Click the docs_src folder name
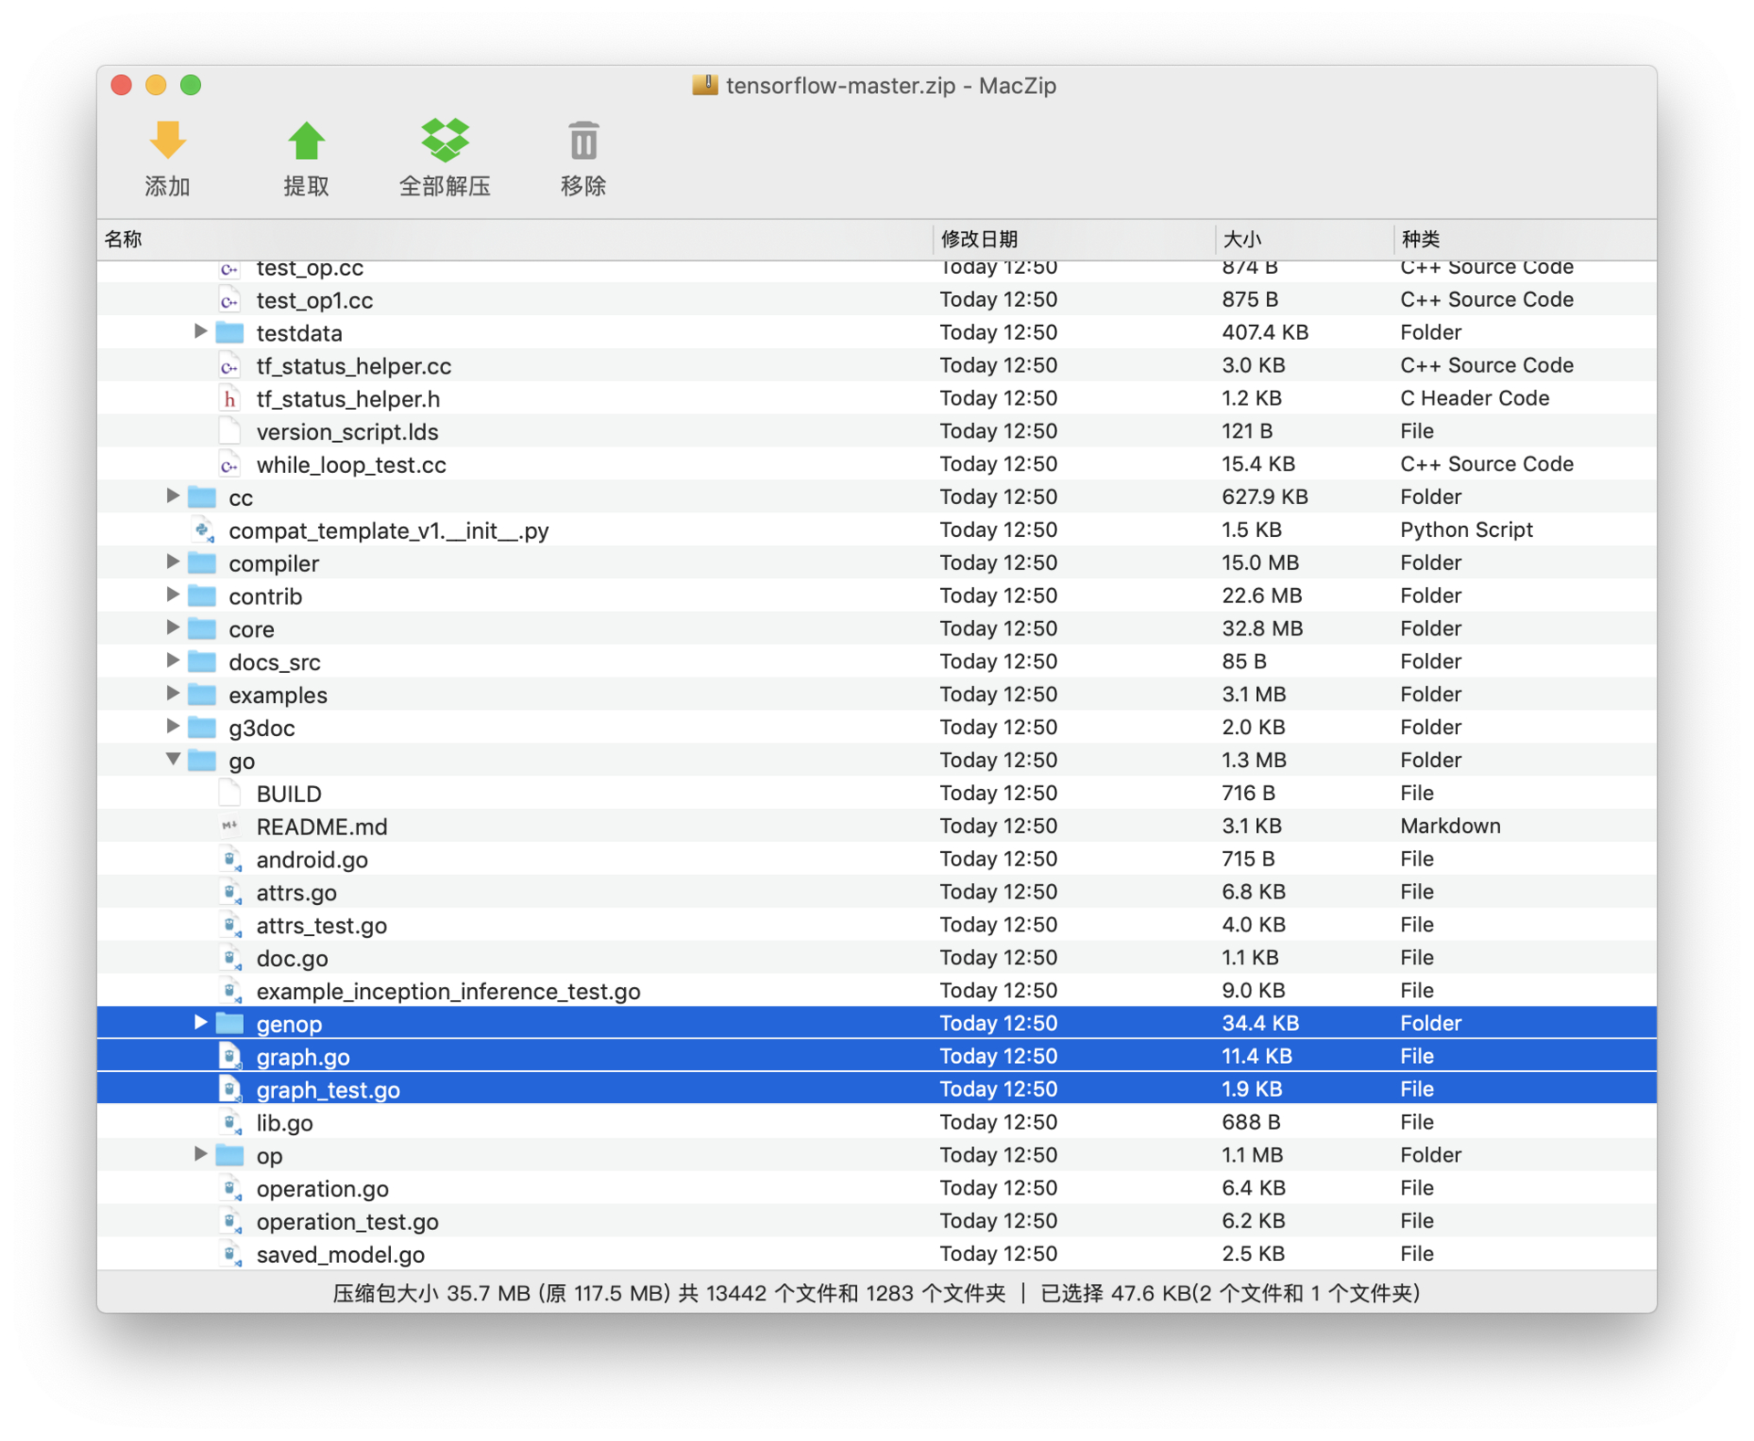1754x1441 pixels. (x=274, y=662)
